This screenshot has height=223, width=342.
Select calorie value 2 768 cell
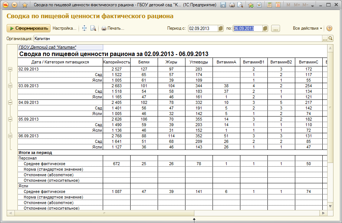pyautogui.click(x=116, y=136)
